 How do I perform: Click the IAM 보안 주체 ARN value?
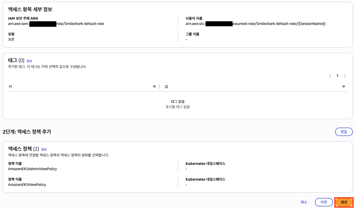pyautogui.click(x=56, y=24)
